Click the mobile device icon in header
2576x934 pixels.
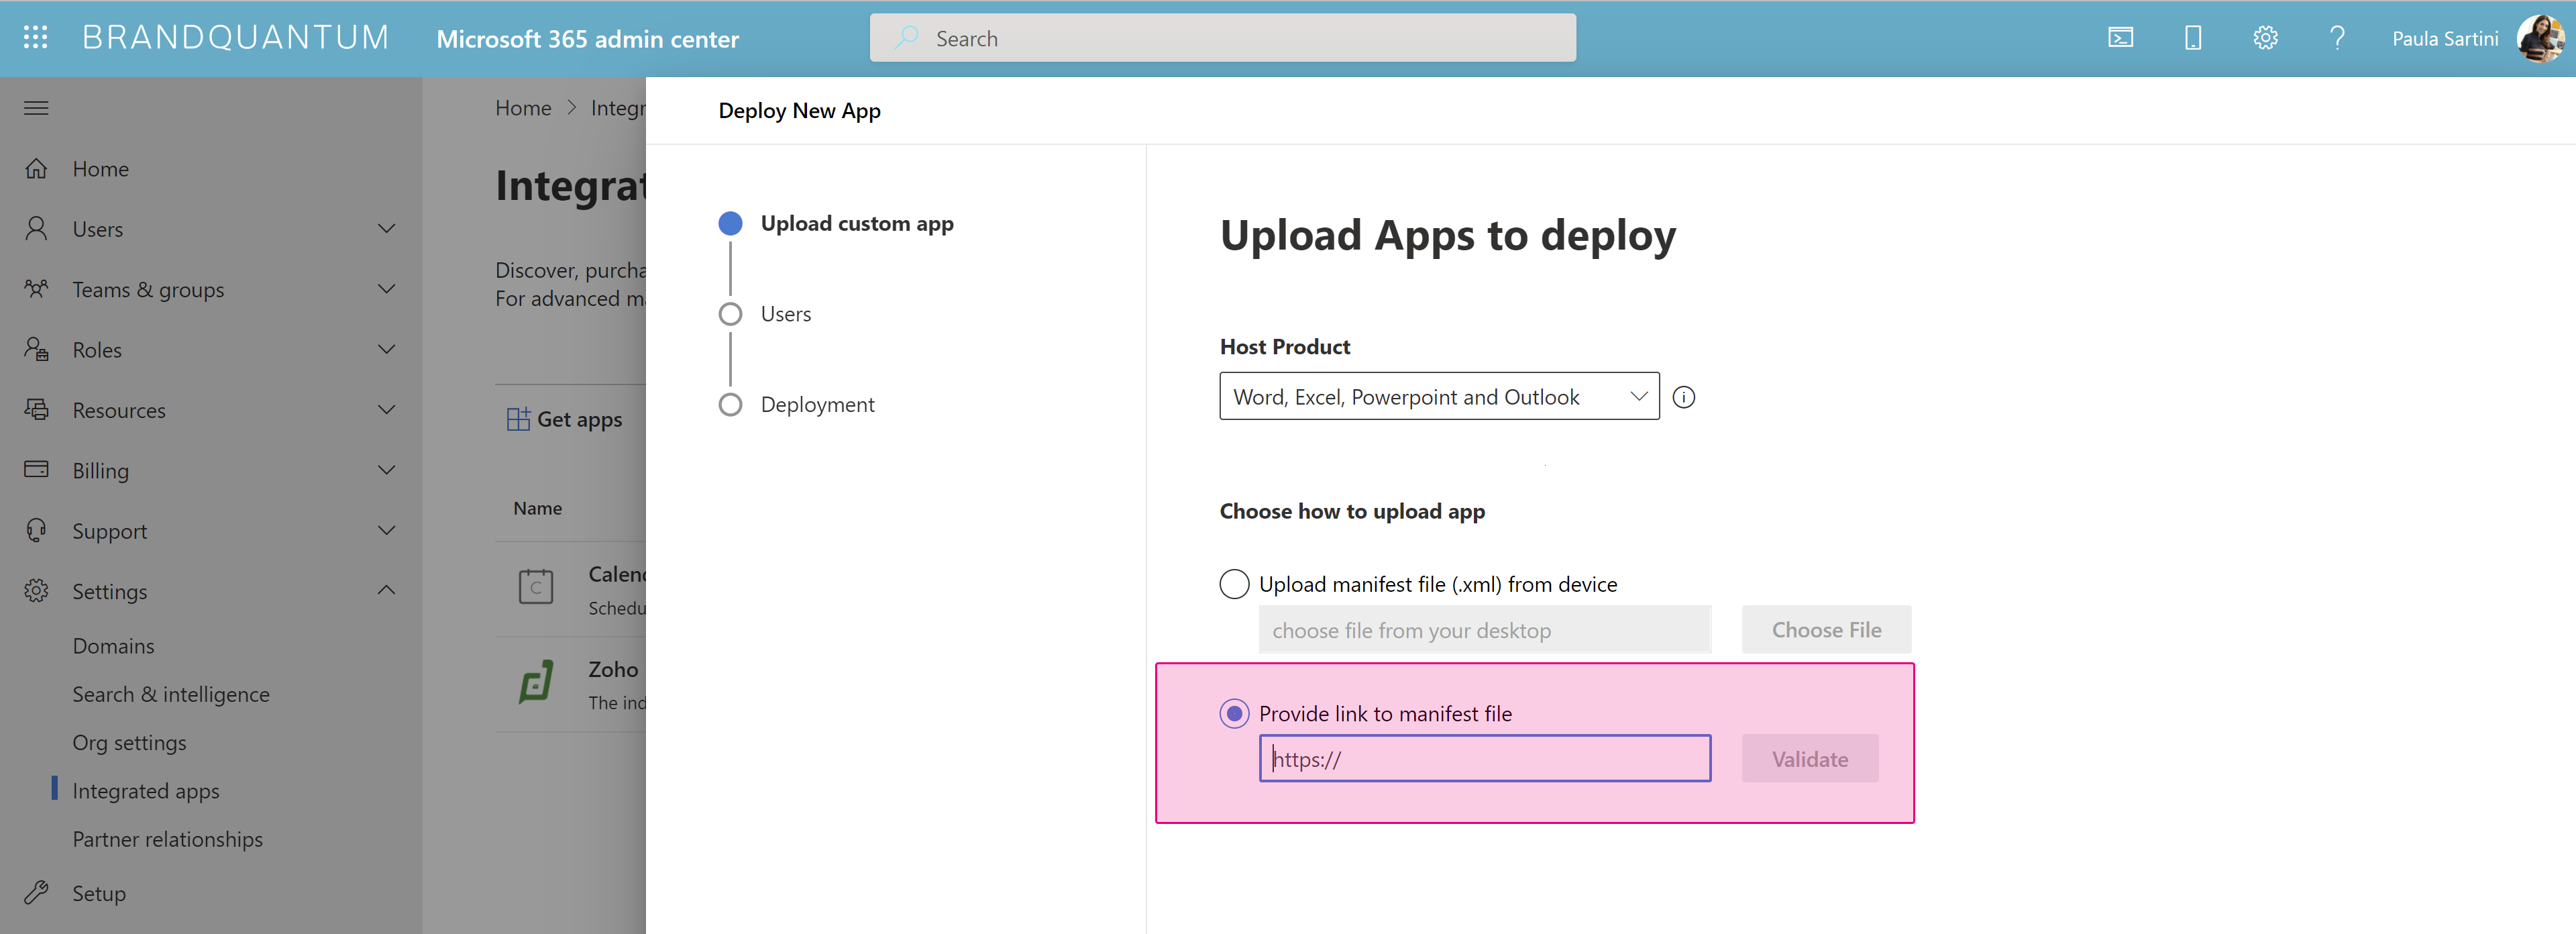[x=2192, y=38]
